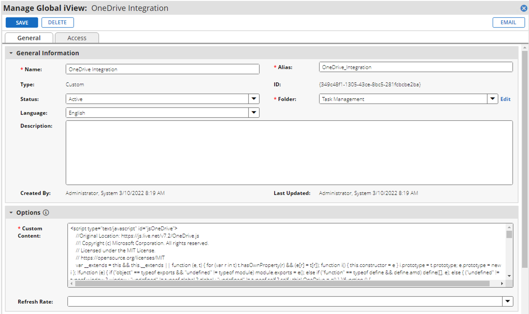Click the 'OneDrive Integration' title text
This screenshot has height=314, width=529.
coord(130,8)
